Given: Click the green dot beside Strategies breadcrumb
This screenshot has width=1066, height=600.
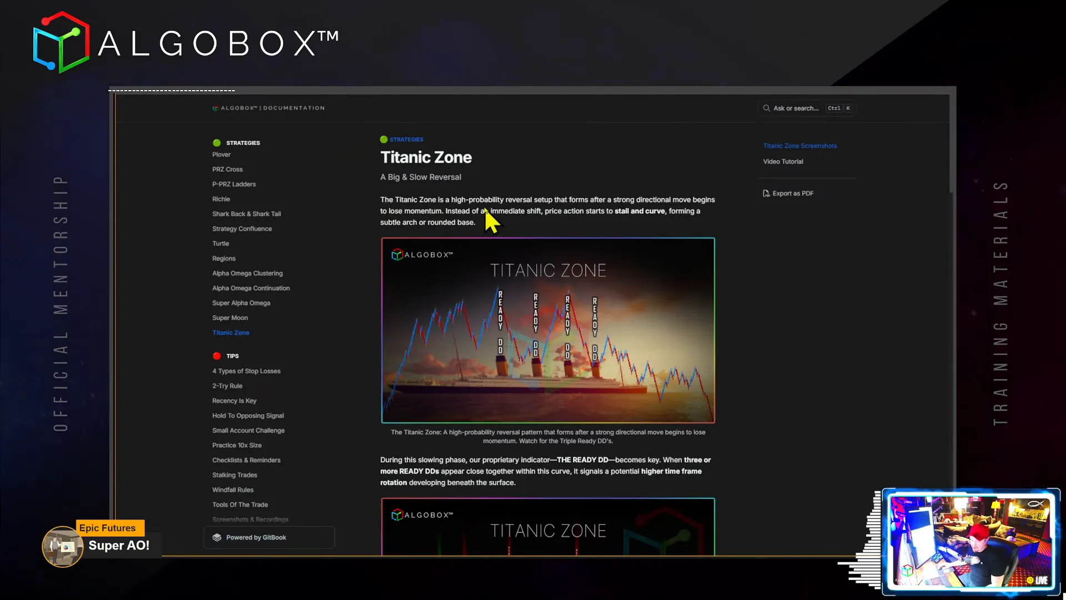Looking at the screenshot, I should pos(384,139).
